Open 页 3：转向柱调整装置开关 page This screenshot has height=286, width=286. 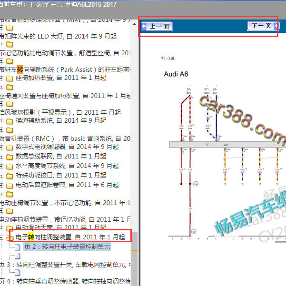point(65,265)
